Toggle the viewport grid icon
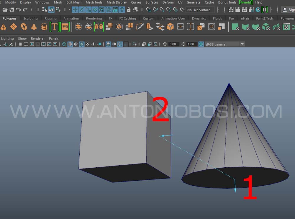The width and height of the screenshot is (295, 219). tap(20, 44)
